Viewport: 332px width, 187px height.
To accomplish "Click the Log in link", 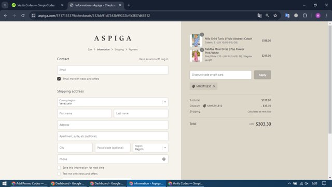I will [x=164, y=59].
